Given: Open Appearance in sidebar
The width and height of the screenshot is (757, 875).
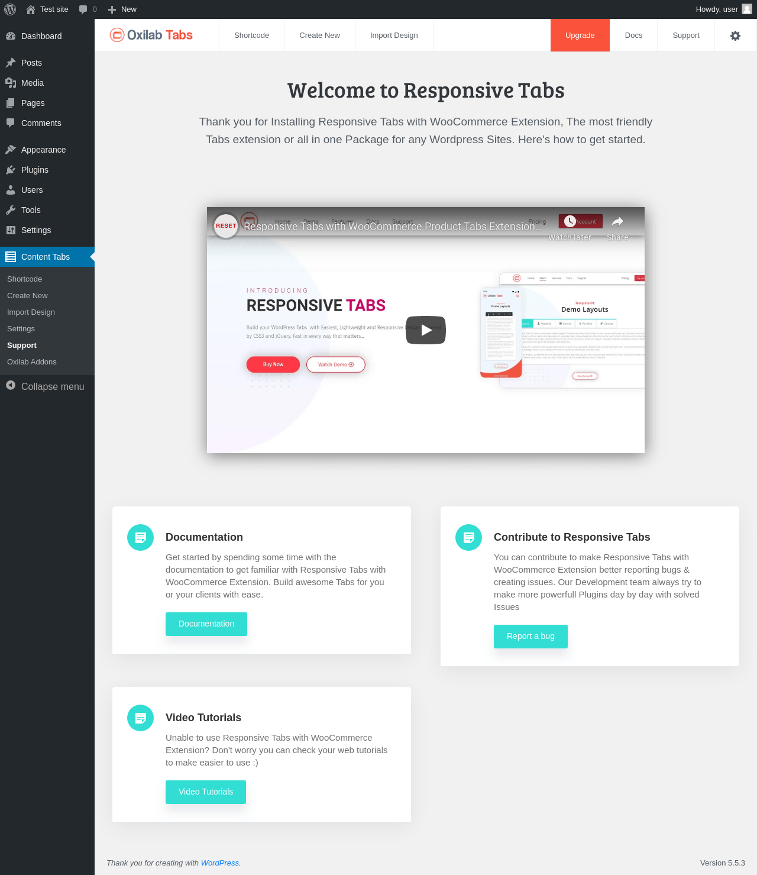Looking at the screenshot, I should pos(47,150).
